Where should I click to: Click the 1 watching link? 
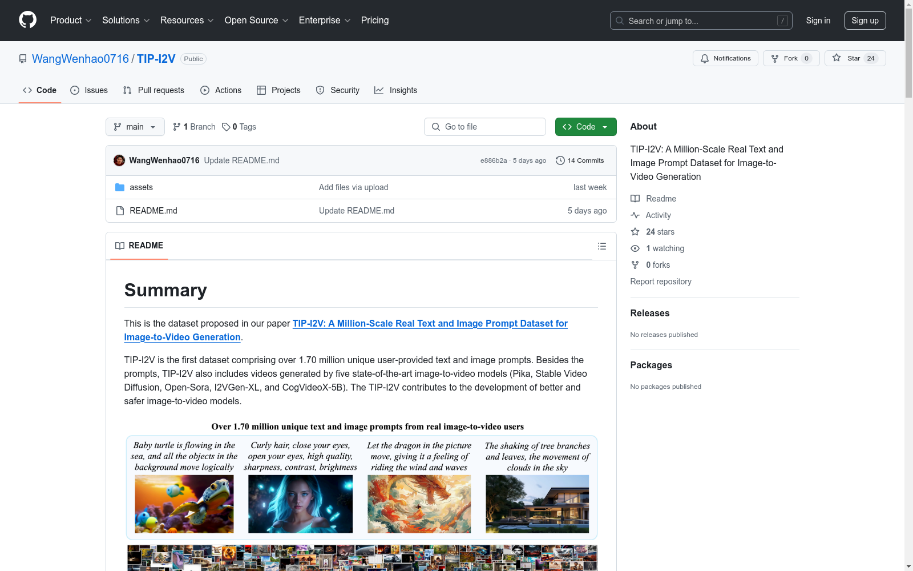pos(665,248)
